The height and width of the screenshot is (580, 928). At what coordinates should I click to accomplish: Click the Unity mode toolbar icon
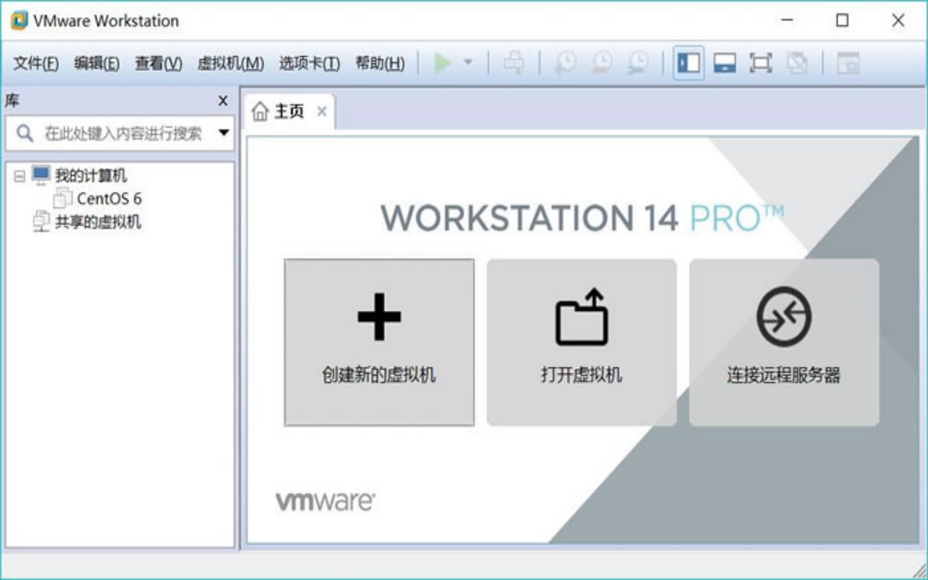(797, 62)
